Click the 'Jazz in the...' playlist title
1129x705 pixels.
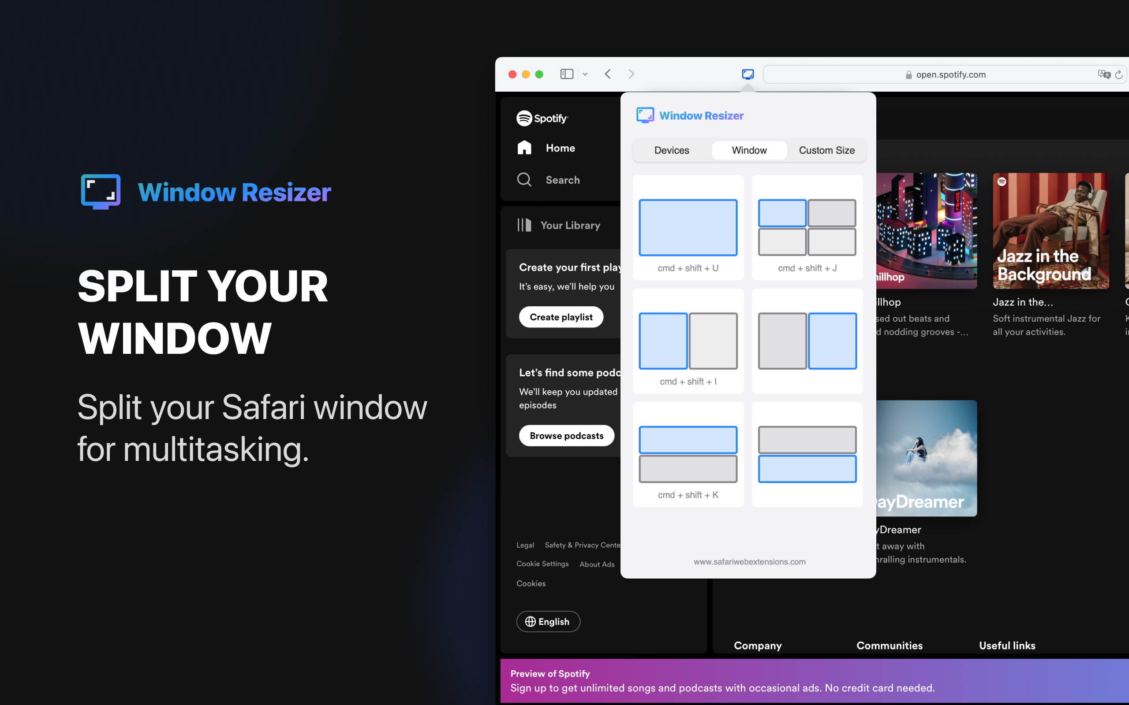click(1023, 302)
